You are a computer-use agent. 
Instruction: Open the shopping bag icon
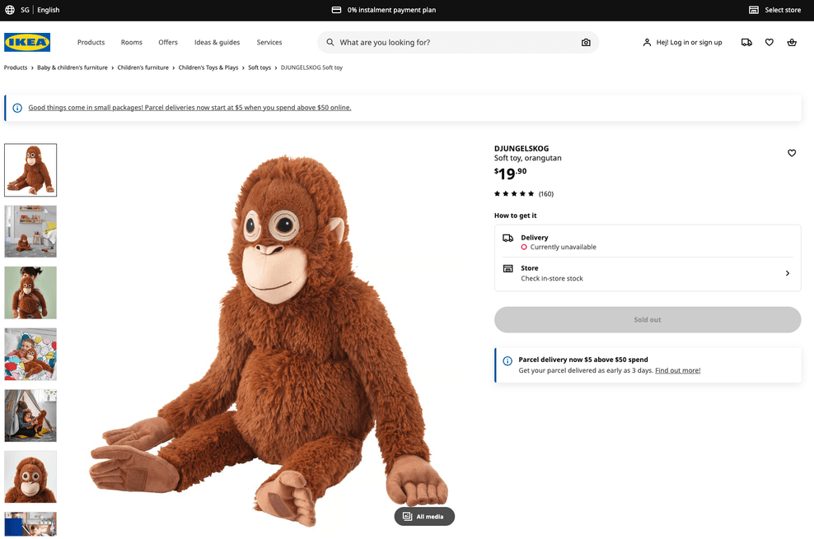point(792,42)
